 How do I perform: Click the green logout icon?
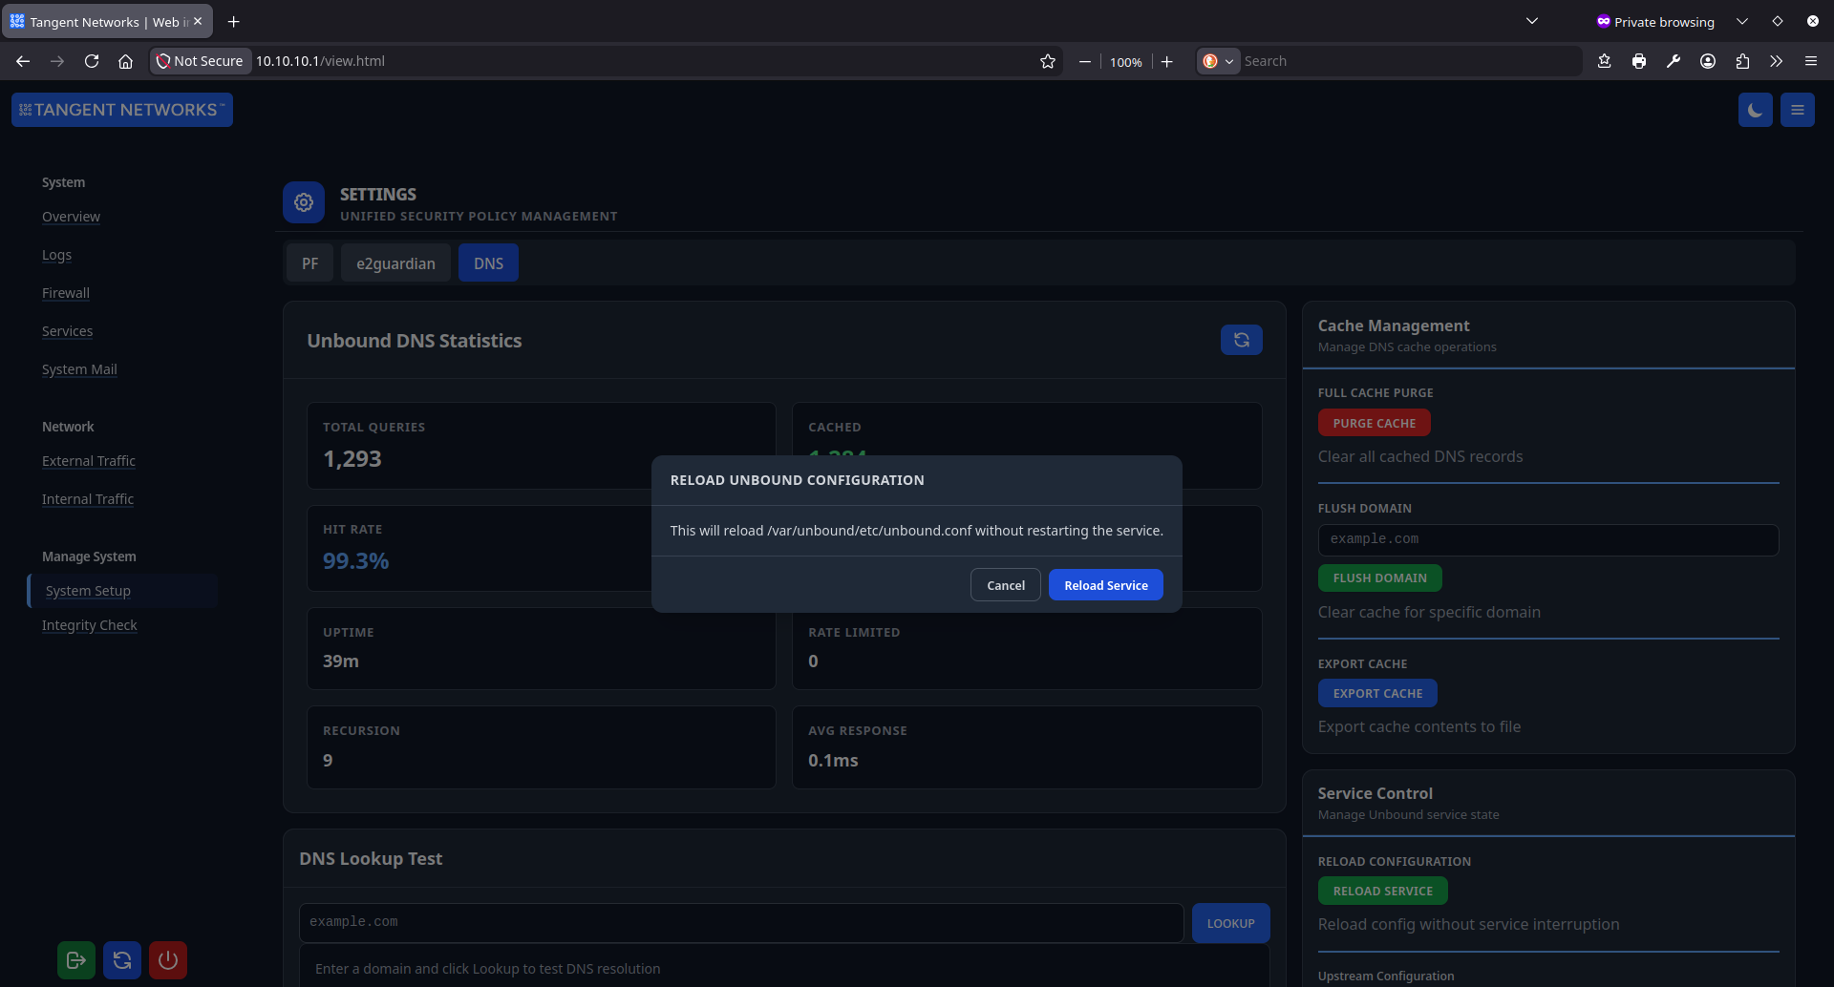pos(75,960)
